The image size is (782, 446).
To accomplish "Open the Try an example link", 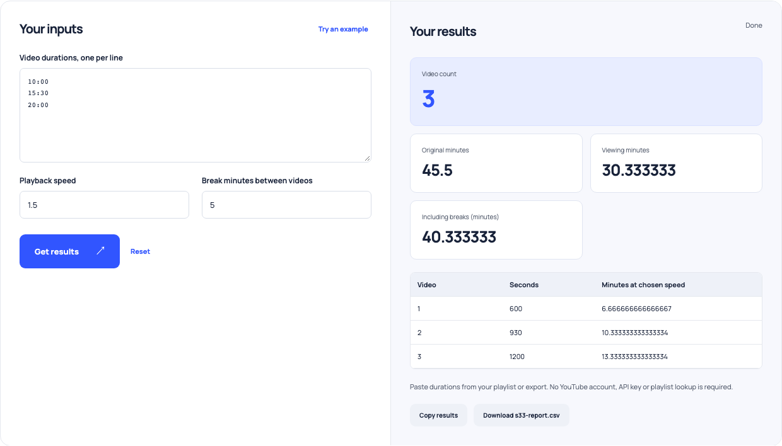I will pos(343,29).
